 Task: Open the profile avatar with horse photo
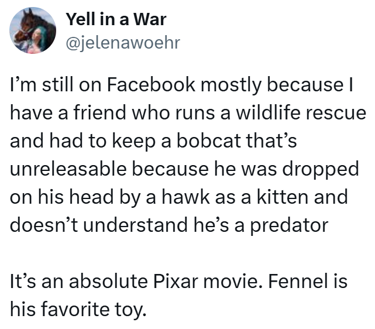33,30
